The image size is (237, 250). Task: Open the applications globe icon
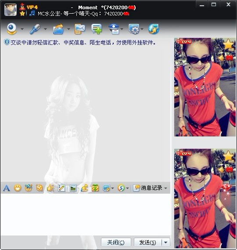(154, 29)
